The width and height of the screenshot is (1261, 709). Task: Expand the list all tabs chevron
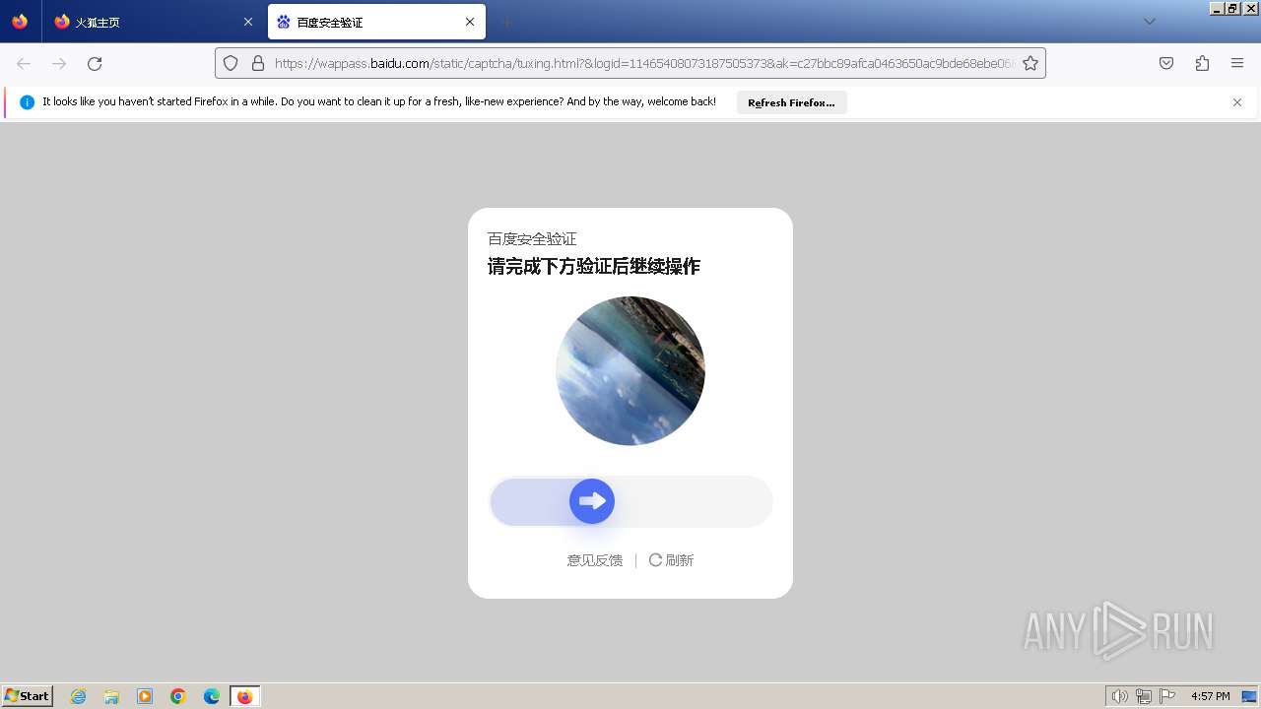(1149, 22)
